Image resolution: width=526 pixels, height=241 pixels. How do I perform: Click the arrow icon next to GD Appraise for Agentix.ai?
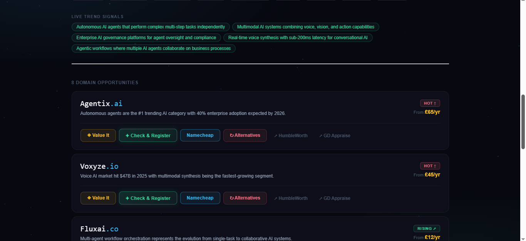coord(320,135)
